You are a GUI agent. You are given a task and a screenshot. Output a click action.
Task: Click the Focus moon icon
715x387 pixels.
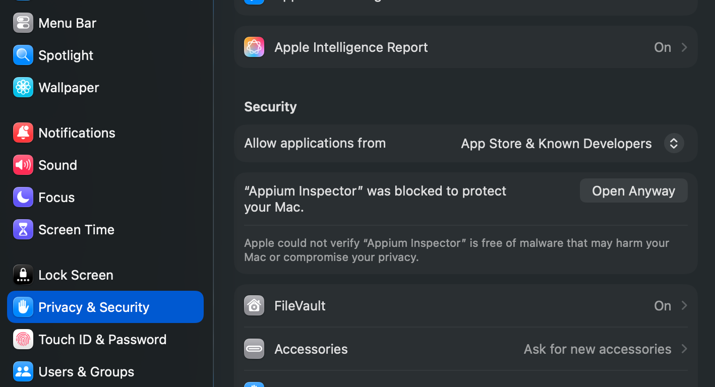[23, 198]
